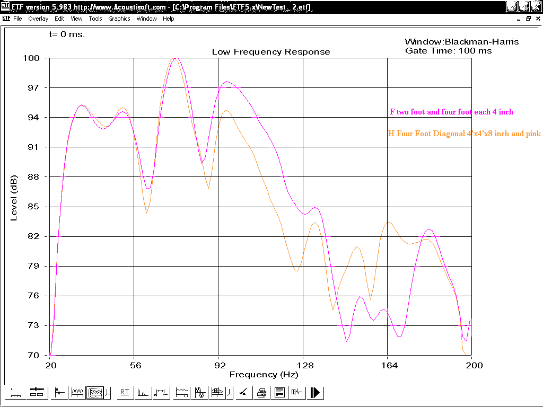Open the Graphics menu

click(119, 19)
